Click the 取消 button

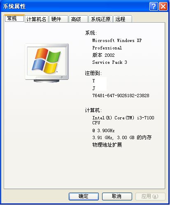(x=117, y=196)
